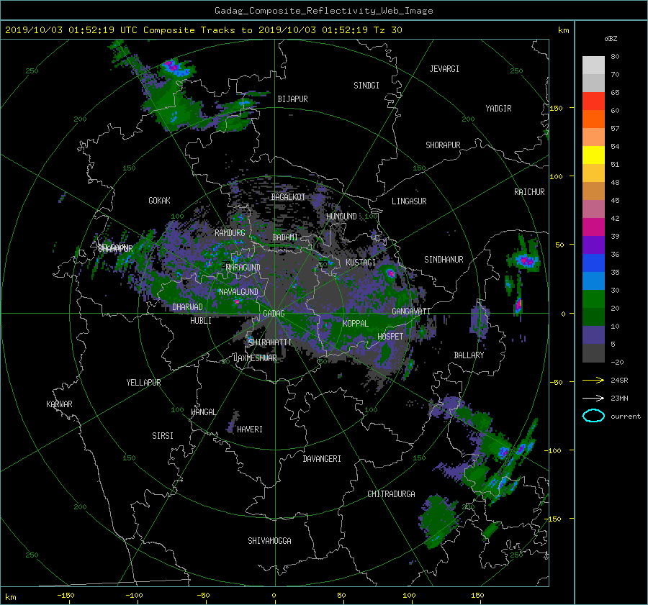This screenshot has width=648, height=605.
Task: Pick the red swatch in dBZ legend
Action: click(x=593, y=101)
